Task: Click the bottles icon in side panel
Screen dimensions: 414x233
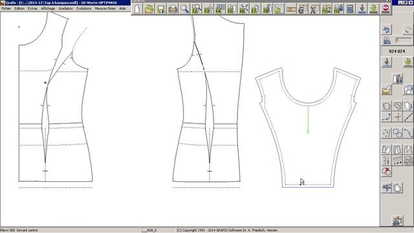Action: pos(397,78)
